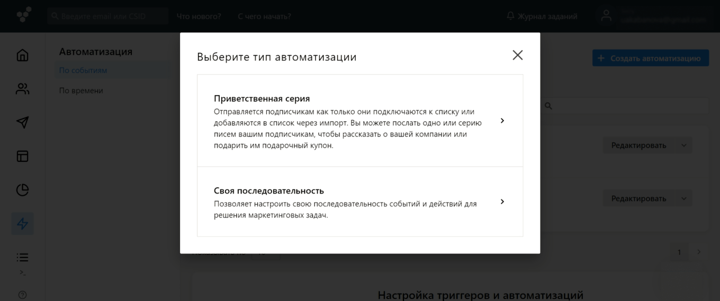Open the chevron next to Своя последовательность

[502, 202]
